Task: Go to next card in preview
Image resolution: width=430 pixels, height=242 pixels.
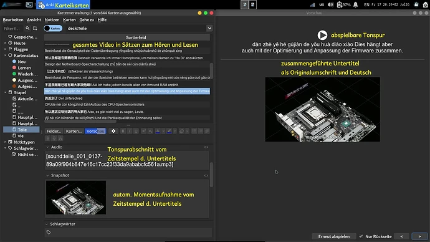Action: point(419,236)
